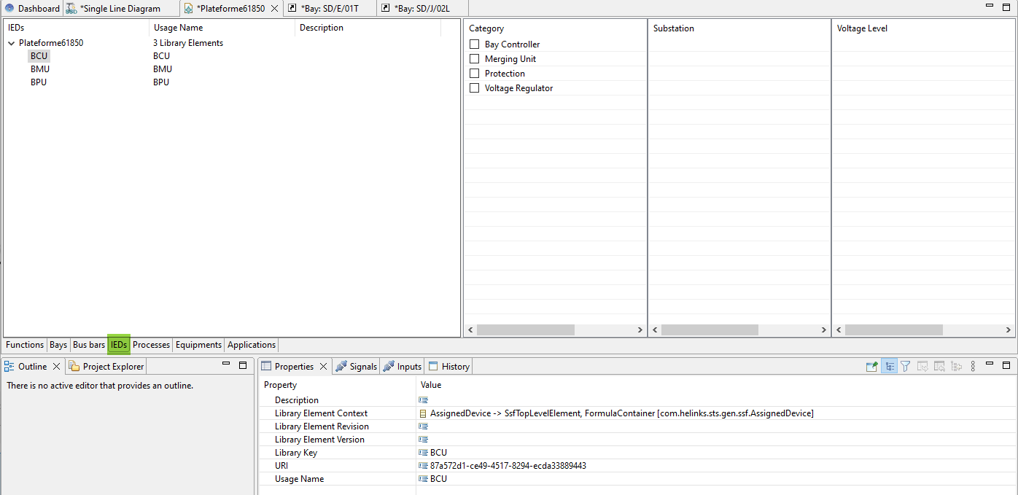Select the BMU device in IEDs tree
This screenshot has height=495, width=1018.
[x=40, y=69]
